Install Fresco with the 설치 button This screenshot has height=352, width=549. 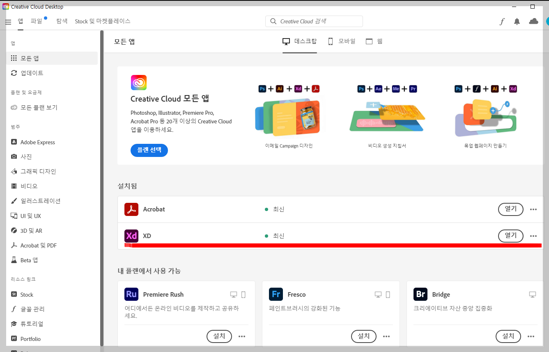pos(363,336)
